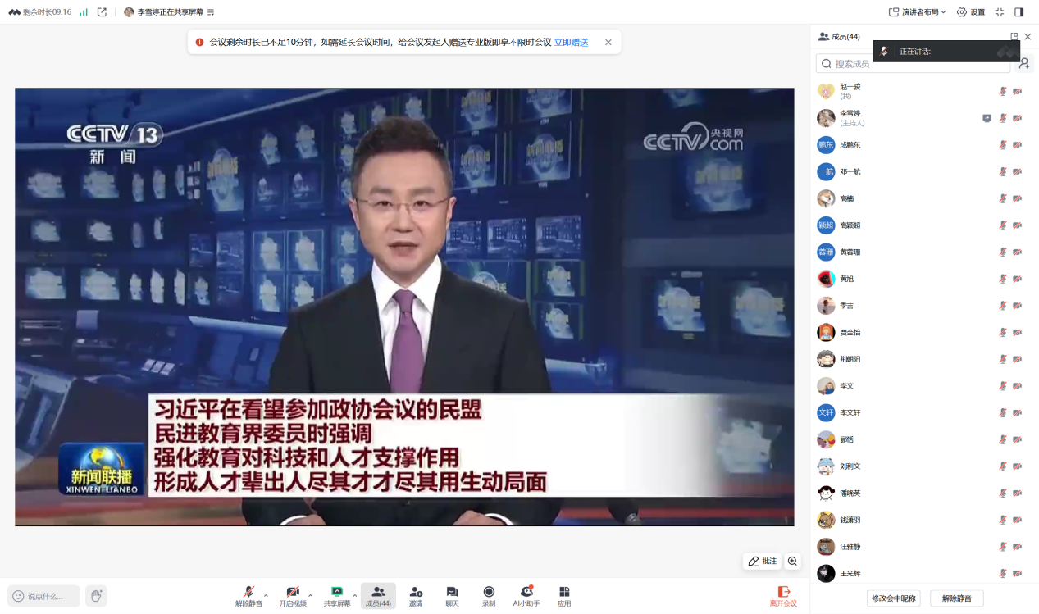Click the network signal strength icon
This screenshot has height=614, width=1039.
[84, 12]
